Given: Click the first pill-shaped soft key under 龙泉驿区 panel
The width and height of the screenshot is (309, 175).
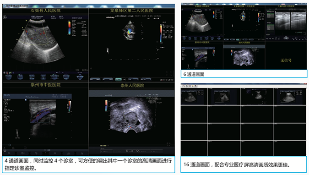Looking at the screenshot, I should 95,79.
